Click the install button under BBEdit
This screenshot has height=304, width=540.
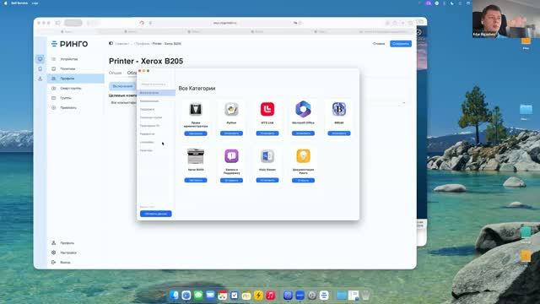point(339,133)
